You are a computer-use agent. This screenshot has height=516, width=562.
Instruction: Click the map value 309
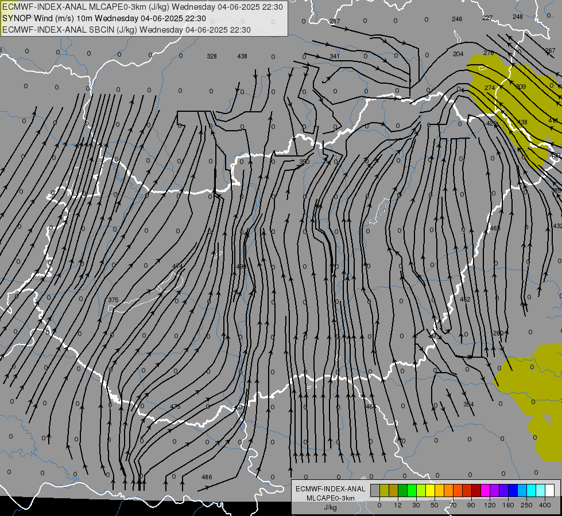[x=521, y=87]
